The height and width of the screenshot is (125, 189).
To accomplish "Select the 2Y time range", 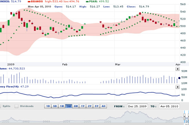I will coord(90,106).
